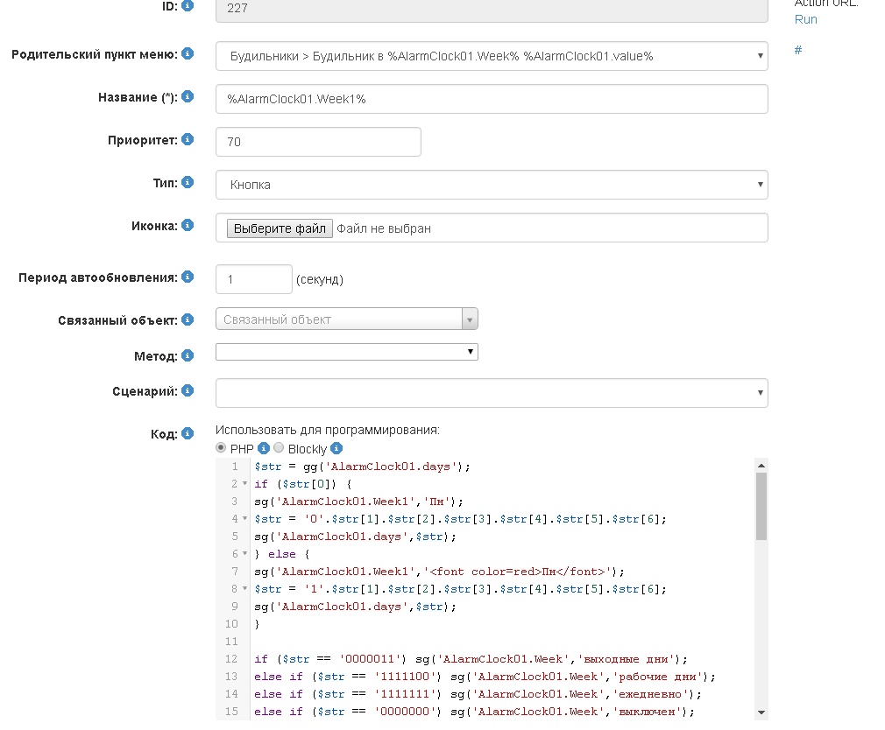Image resolution: width=885 pixels, height=730 pixels.
Task: Fold the else block at line 6
Action: tap(243, 553)
